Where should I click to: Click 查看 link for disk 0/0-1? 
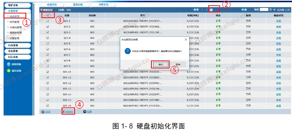point(278,21)
